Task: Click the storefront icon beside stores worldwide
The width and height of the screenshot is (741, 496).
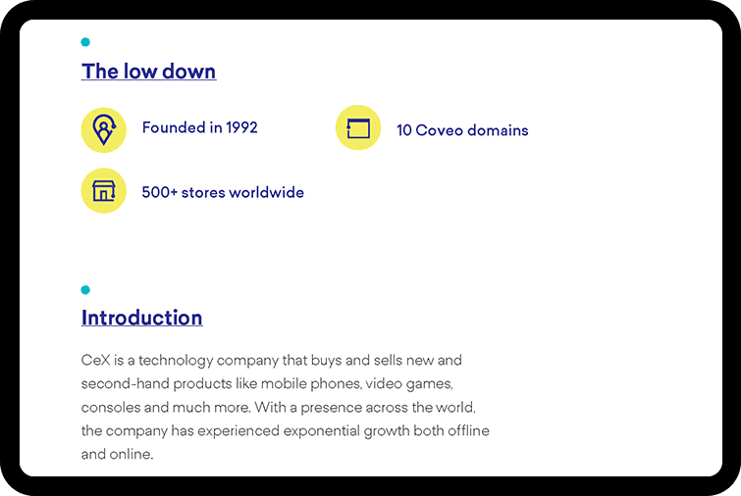Action: [103, 191]
